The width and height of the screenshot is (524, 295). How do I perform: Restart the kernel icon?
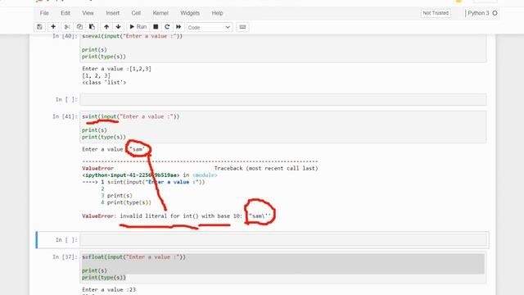(x=167, y=27)
